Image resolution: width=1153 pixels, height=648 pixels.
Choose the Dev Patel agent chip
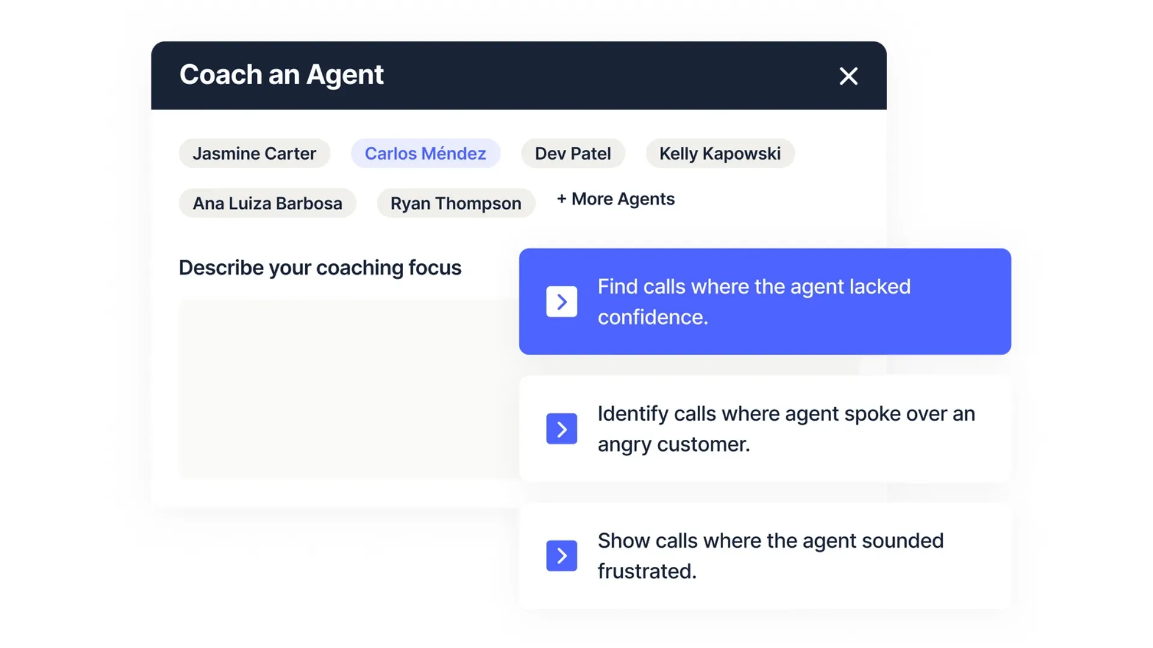click(573, 154)
